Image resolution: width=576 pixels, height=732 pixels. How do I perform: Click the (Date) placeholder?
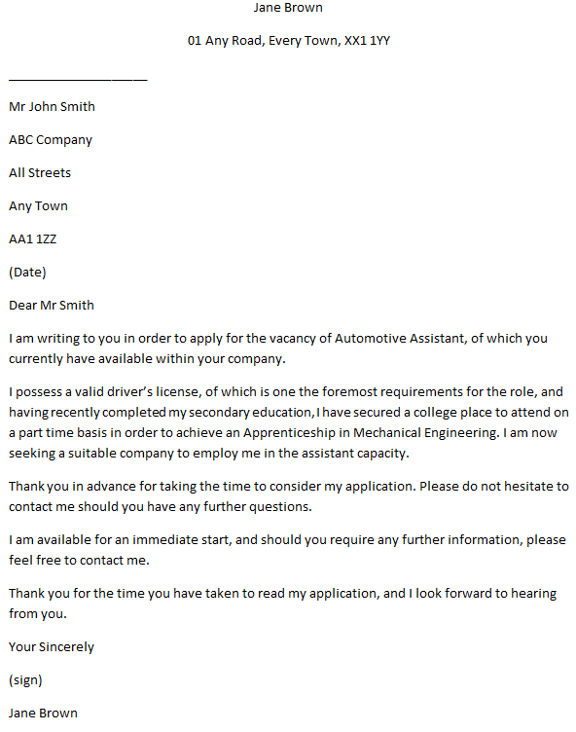(27, 273)
